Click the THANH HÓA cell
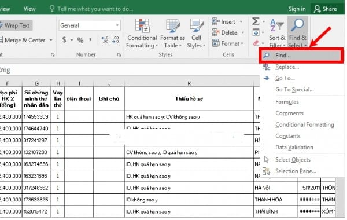 (276, 200)
